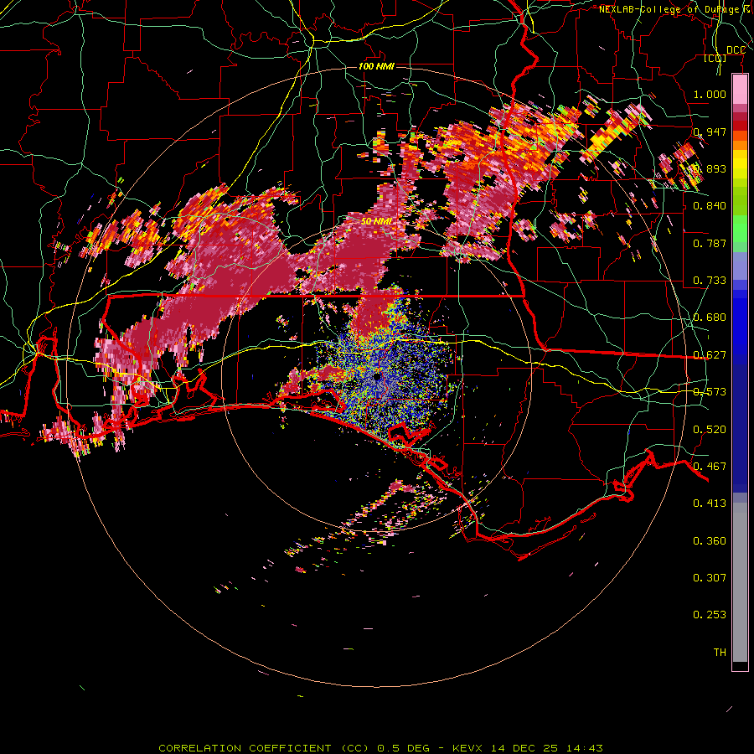Viewport: 754px width, 754px height.
Task: Click the 0.520 scale label
Action: click(x=710, y=429)
